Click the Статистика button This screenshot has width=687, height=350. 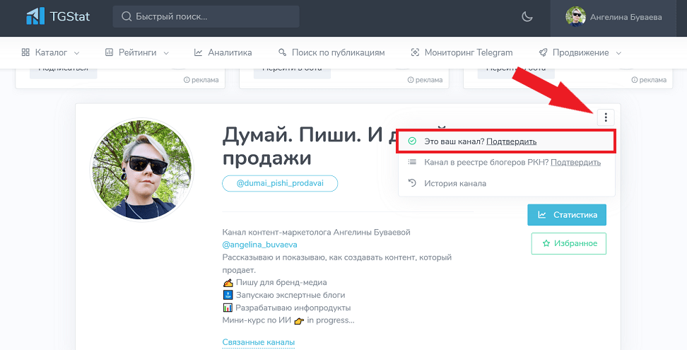(567, 215)
